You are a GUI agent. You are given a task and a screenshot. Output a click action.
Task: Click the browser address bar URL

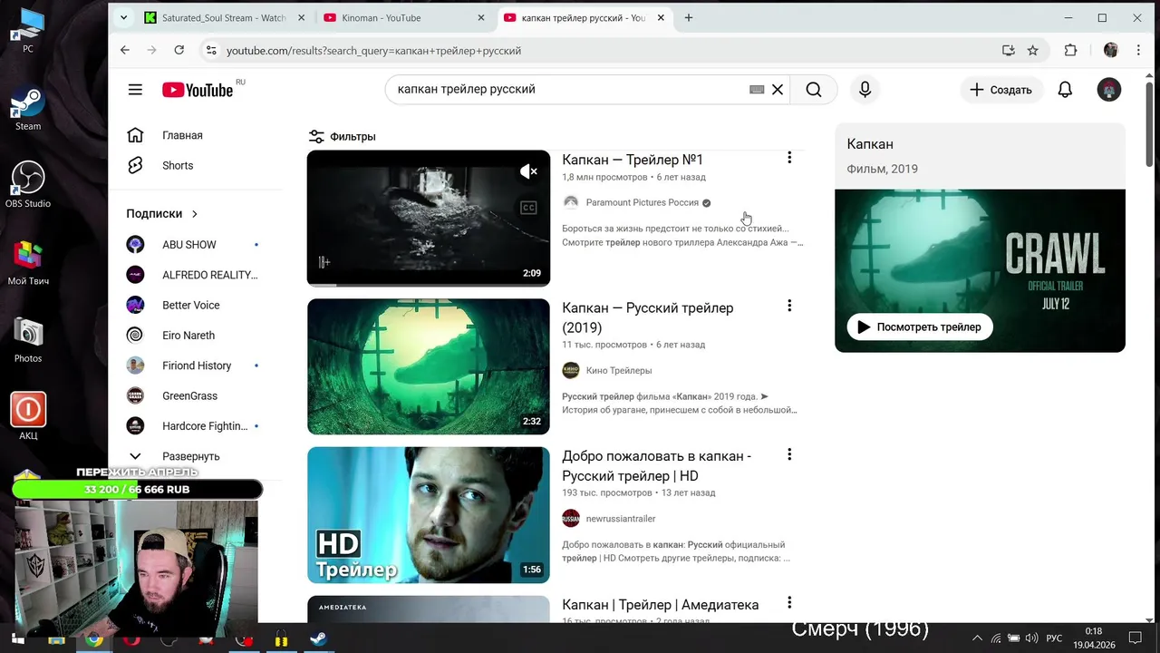tap(373, 51)
